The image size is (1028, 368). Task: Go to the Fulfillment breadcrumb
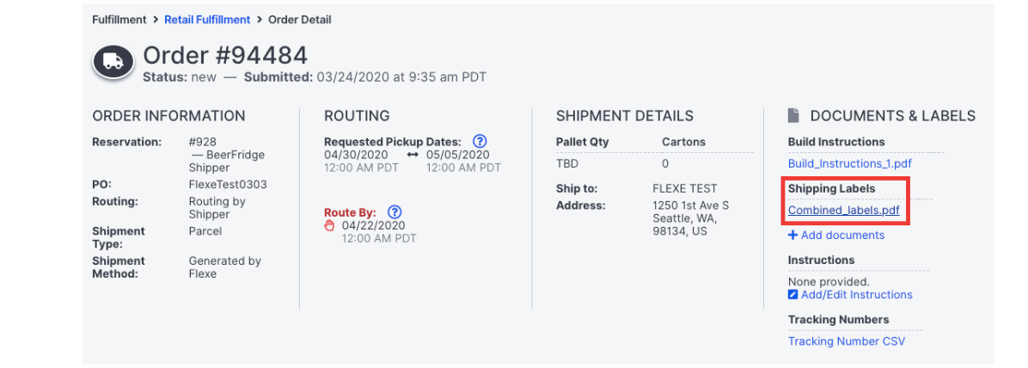tap(119, 19)
